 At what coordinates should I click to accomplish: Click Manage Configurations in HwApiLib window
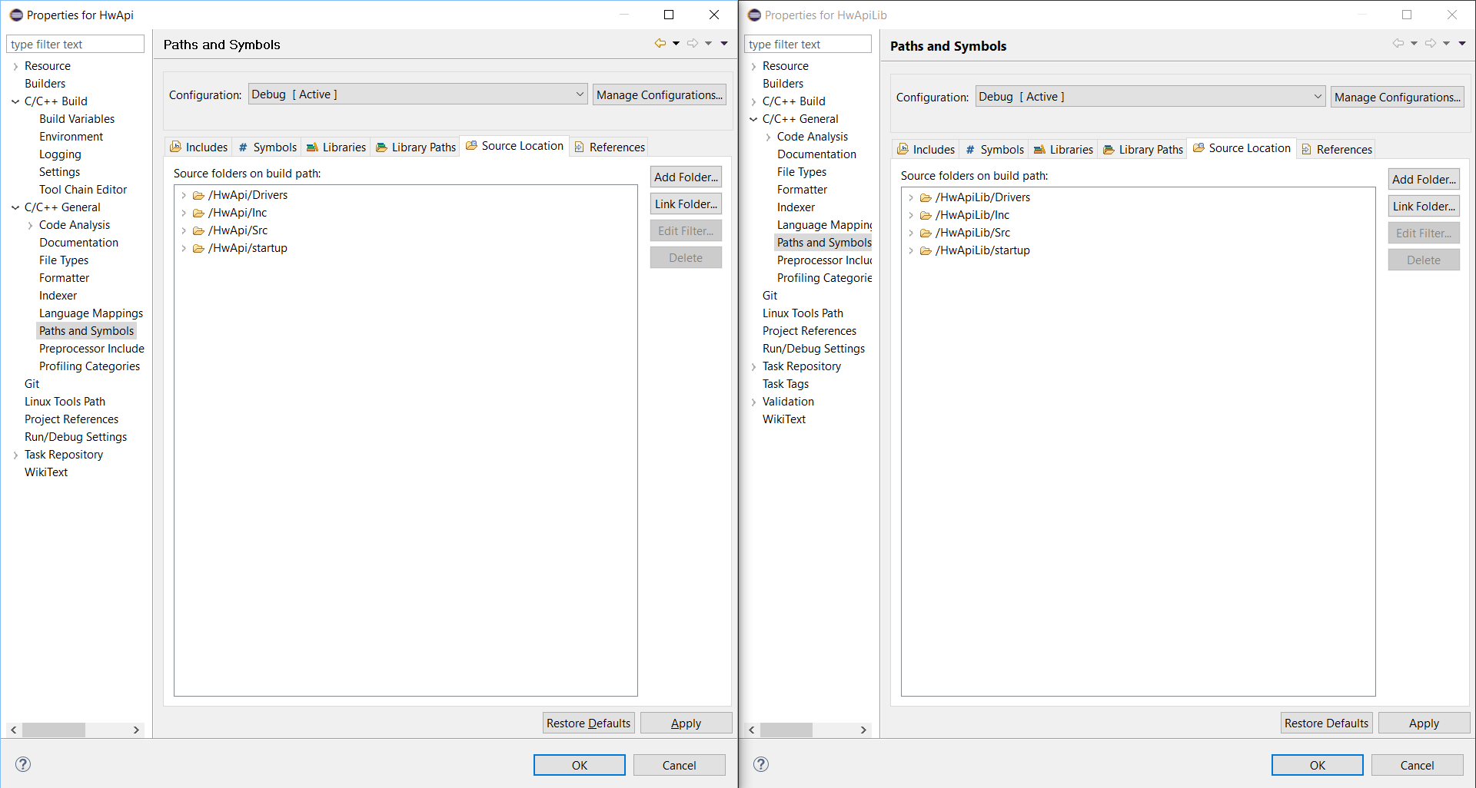pyautogui.click(x=1398, y=97)
